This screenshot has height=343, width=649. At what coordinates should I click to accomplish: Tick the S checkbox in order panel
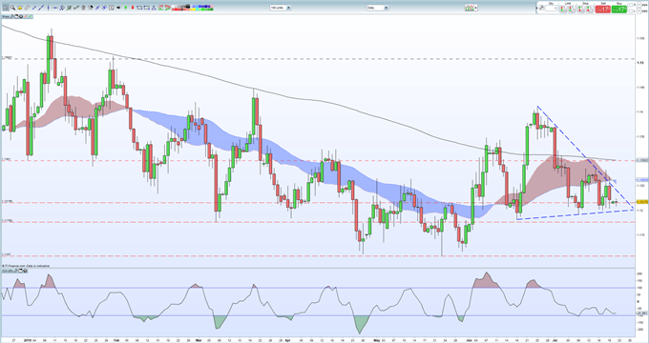(631, 5)
